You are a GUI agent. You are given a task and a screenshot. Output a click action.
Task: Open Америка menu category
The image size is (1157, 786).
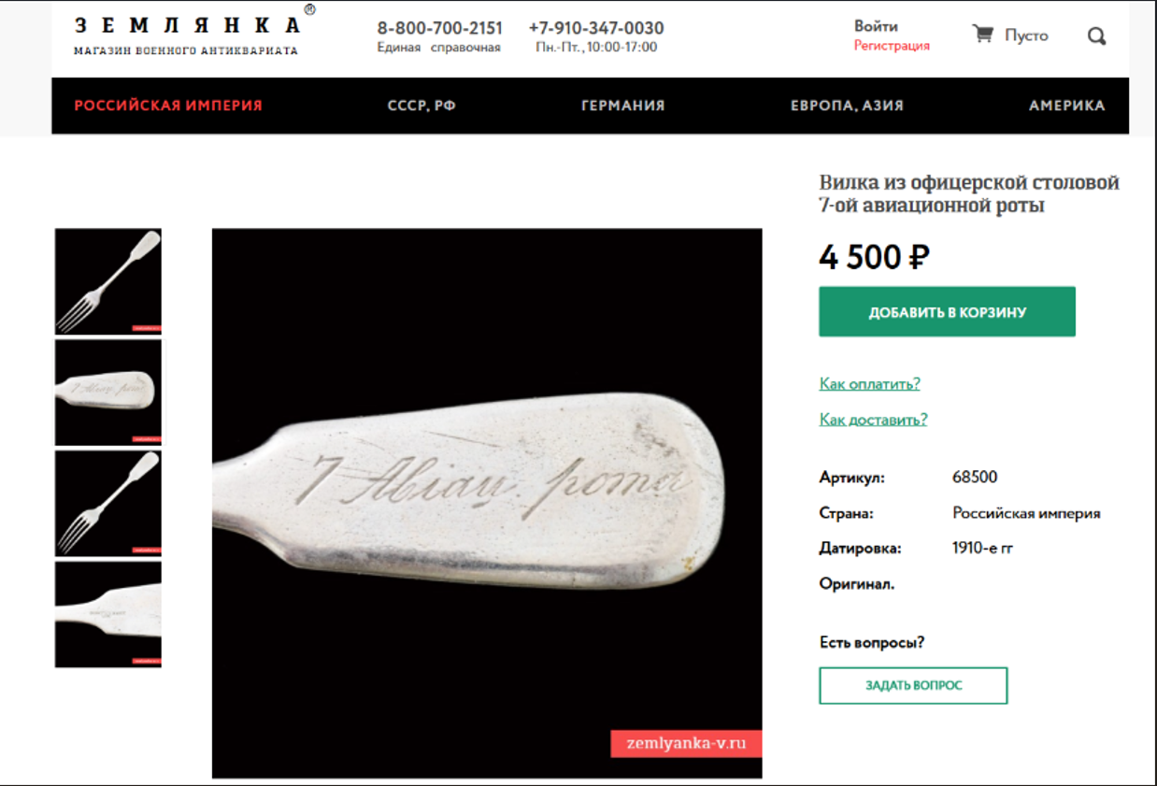(x=1067, y=106)
